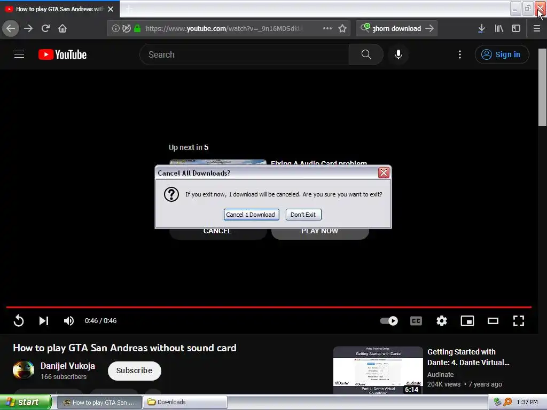
Task: Click the green secure connection padlock
Action: 137,28
